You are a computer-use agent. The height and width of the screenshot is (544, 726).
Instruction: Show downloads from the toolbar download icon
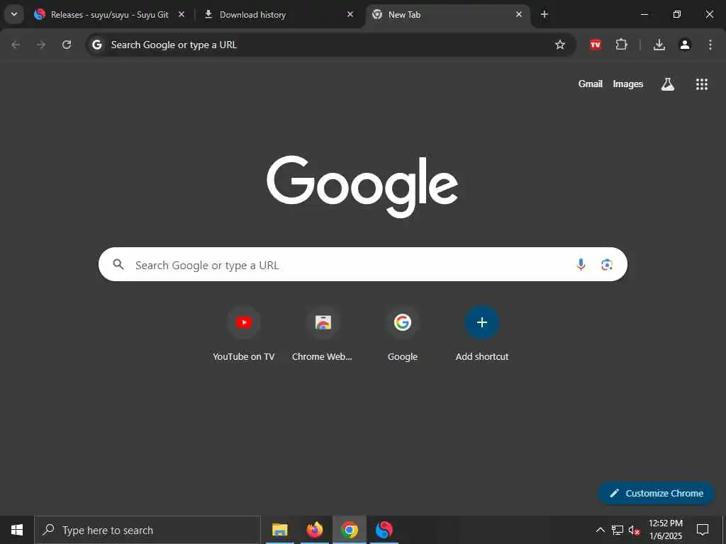click(x=659, y=45)
